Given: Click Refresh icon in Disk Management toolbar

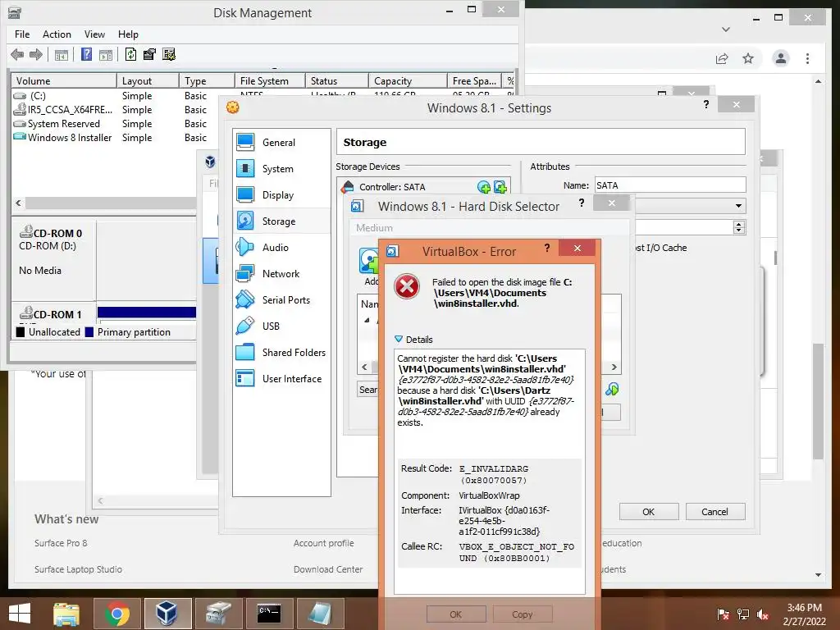Looking at the screenshot, I should point(130,54).
